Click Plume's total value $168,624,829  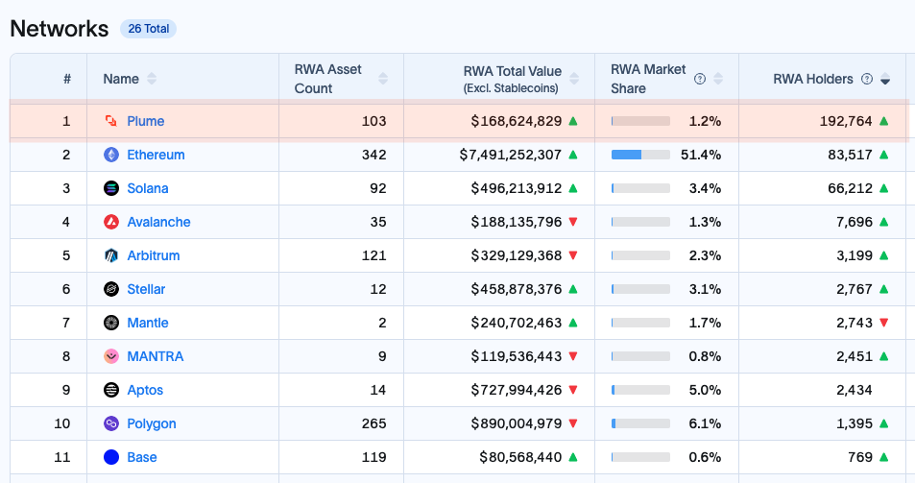point(517,121)
